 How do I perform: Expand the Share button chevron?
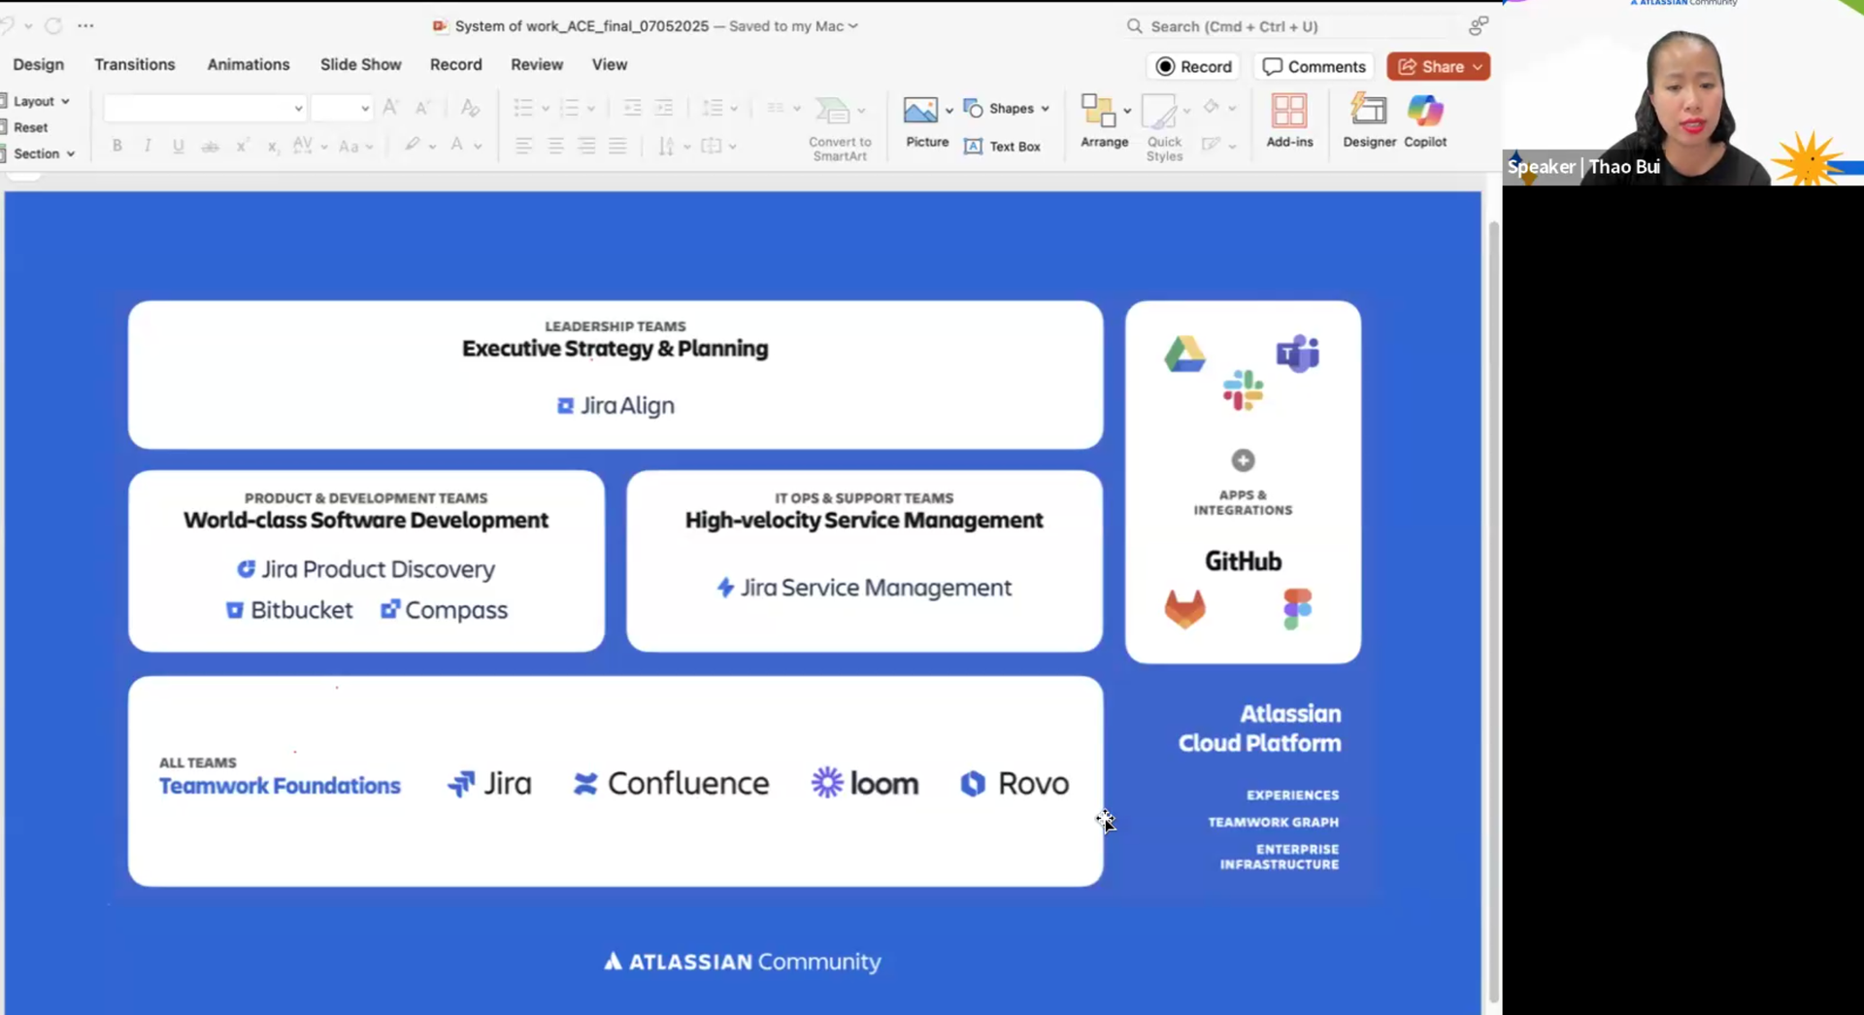click(1478, 66)
